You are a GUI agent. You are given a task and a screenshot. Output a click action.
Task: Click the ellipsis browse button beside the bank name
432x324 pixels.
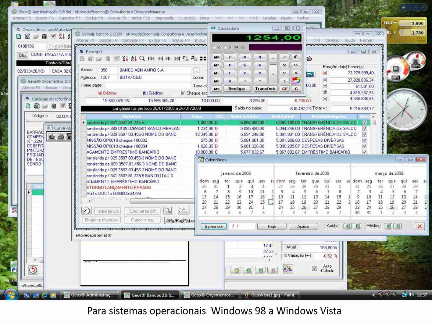pyautogui.click(x=197, y=70)
